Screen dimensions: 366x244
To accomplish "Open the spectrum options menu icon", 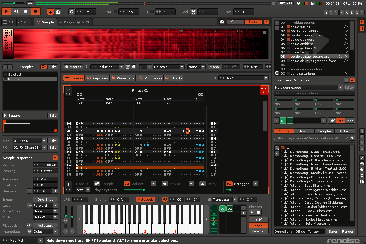I will pos(265,32).
